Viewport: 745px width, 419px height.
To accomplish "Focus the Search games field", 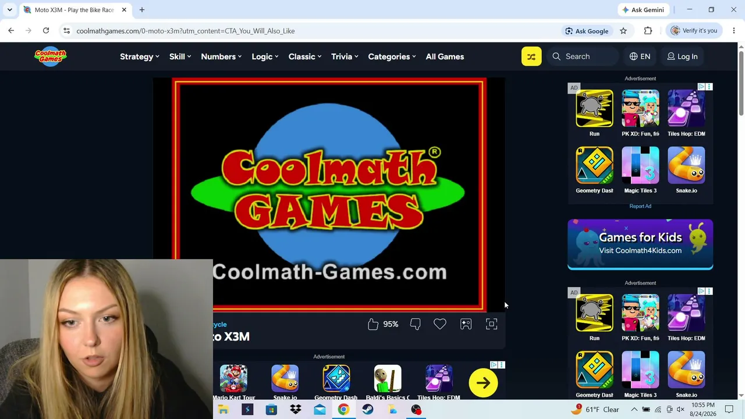I will point(584,56).
